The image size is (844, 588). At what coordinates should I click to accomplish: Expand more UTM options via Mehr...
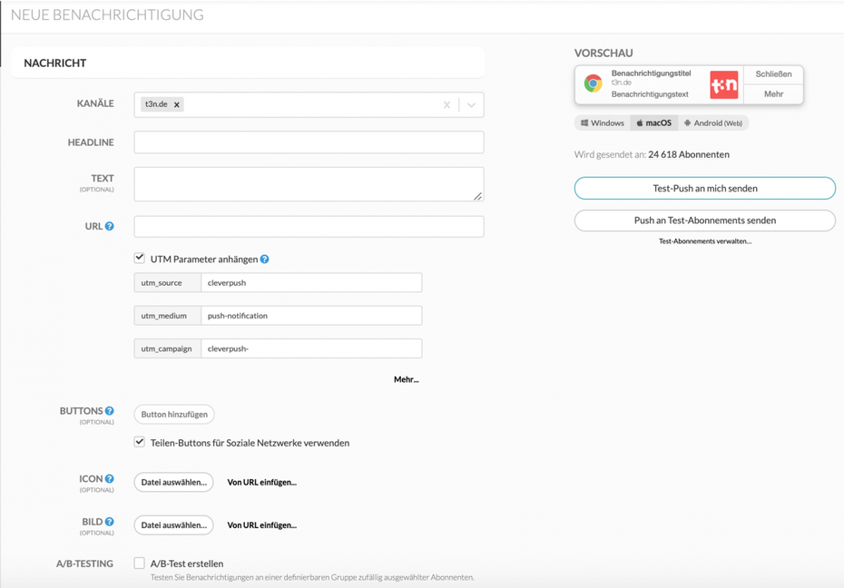(406, 379)
